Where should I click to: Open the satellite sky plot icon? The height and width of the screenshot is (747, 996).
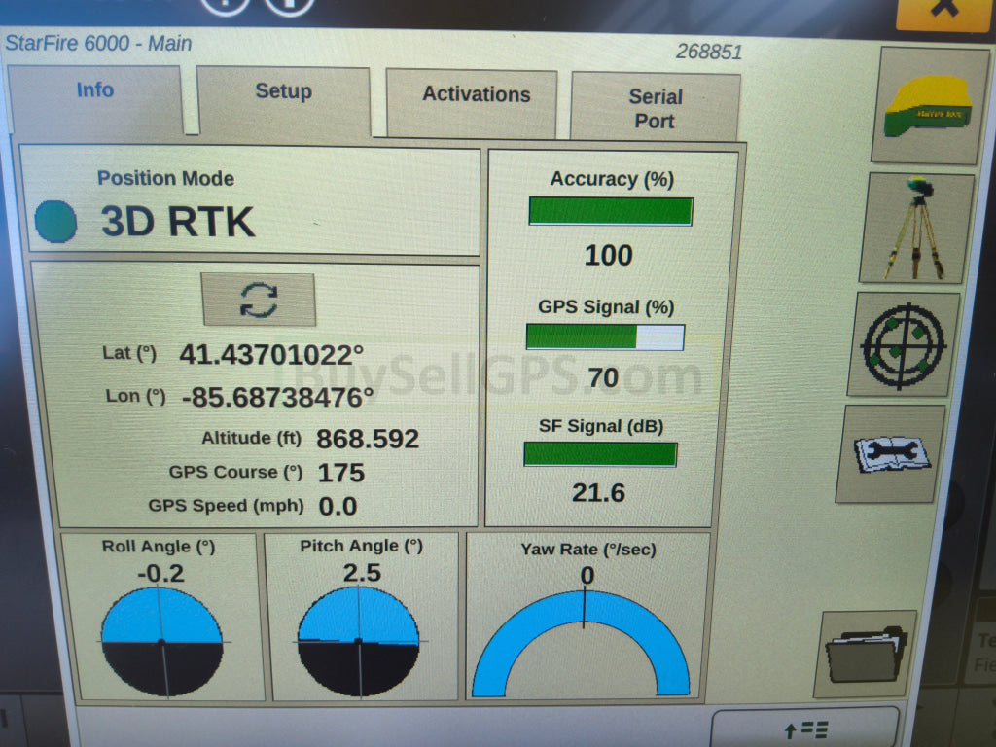(x=904, y=343)
